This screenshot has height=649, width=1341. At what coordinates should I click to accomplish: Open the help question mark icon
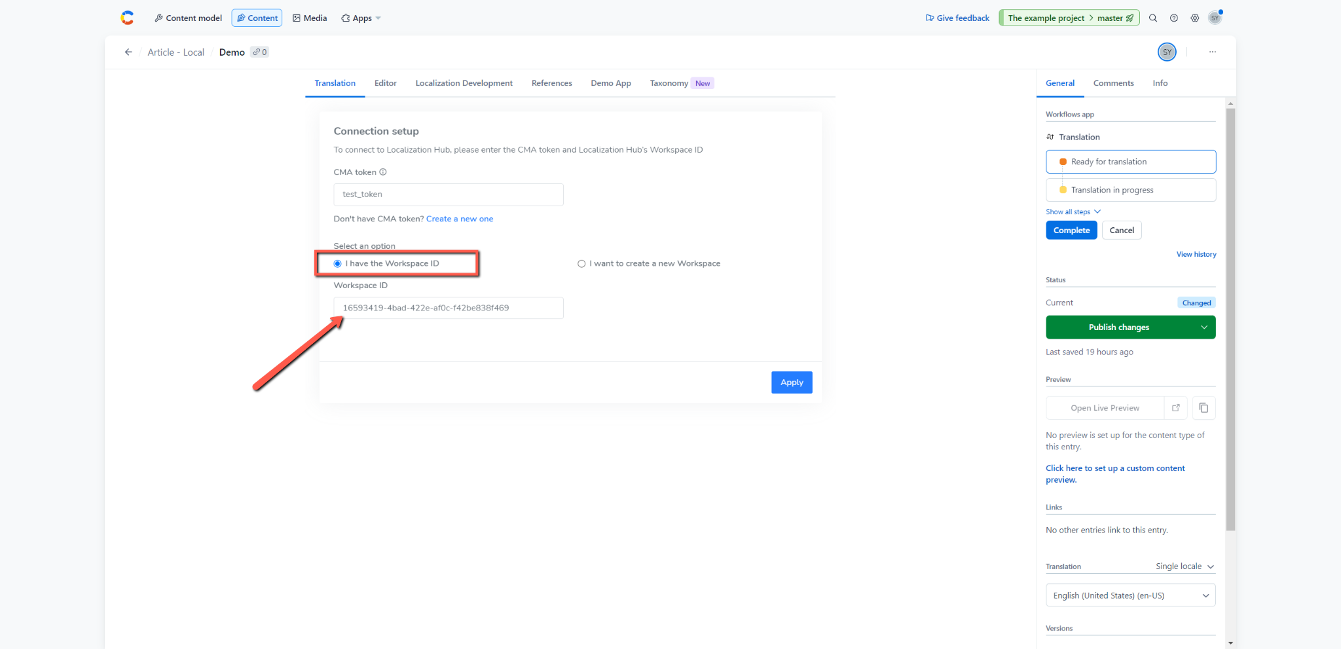click(x=1174, y=18)
